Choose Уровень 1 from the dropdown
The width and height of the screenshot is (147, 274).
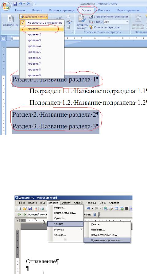point(42,29)
